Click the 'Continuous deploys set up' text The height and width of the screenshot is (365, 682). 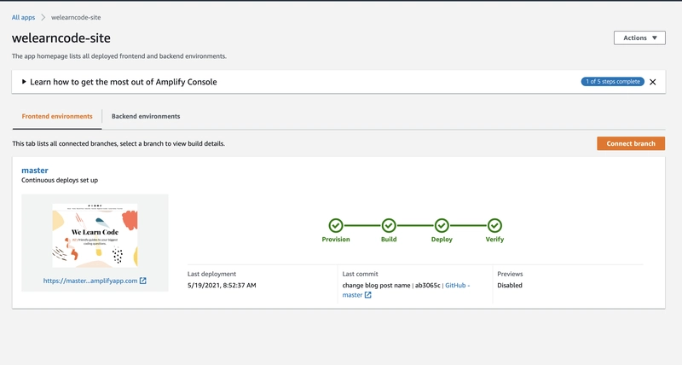60,180
